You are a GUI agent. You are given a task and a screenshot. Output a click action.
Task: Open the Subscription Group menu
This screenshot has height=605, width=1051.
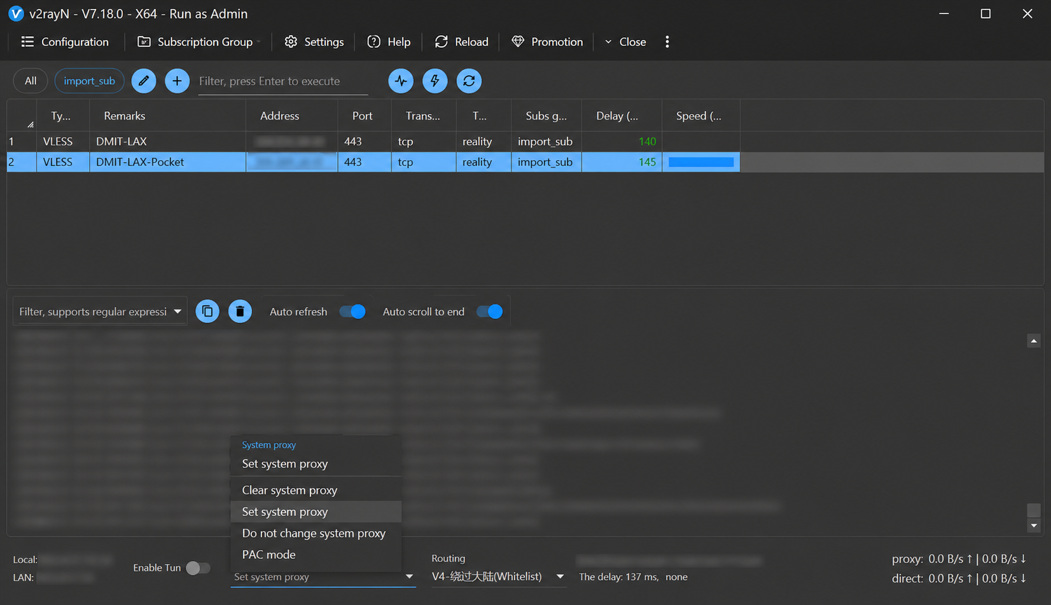point(199,42)
